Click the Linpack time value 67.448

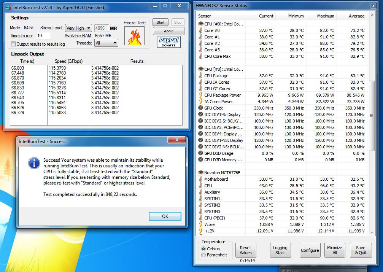[17, 73]
